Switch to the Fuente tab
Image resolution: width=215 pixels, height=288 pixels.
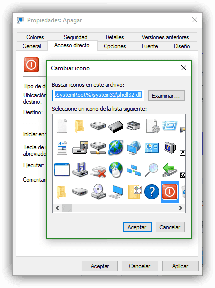pos(150,46)
